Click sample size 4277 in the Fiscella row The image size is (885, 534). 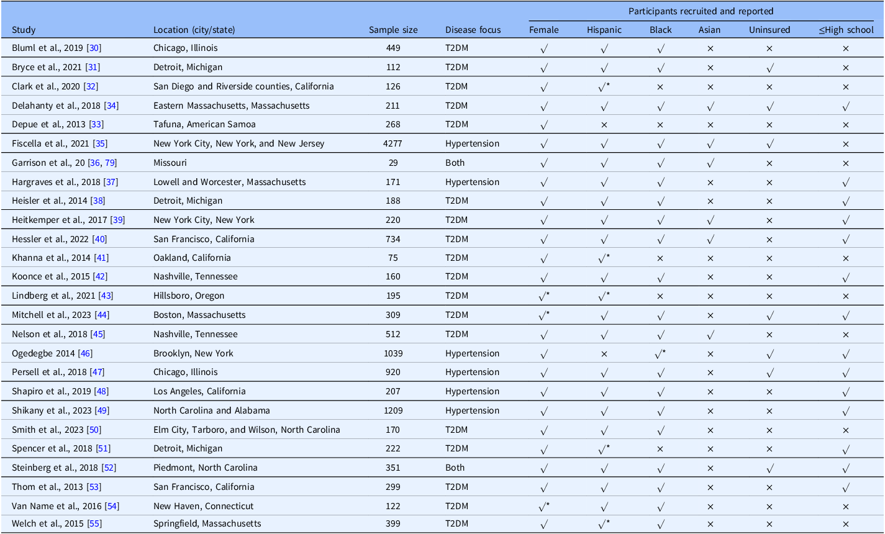tap(393, 143)
